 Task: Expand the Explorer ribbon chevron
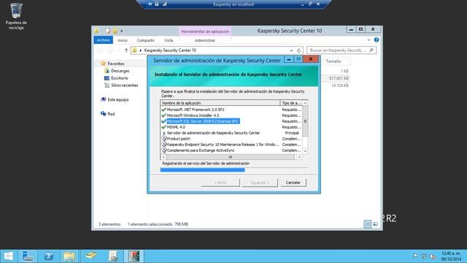[369, 39]
